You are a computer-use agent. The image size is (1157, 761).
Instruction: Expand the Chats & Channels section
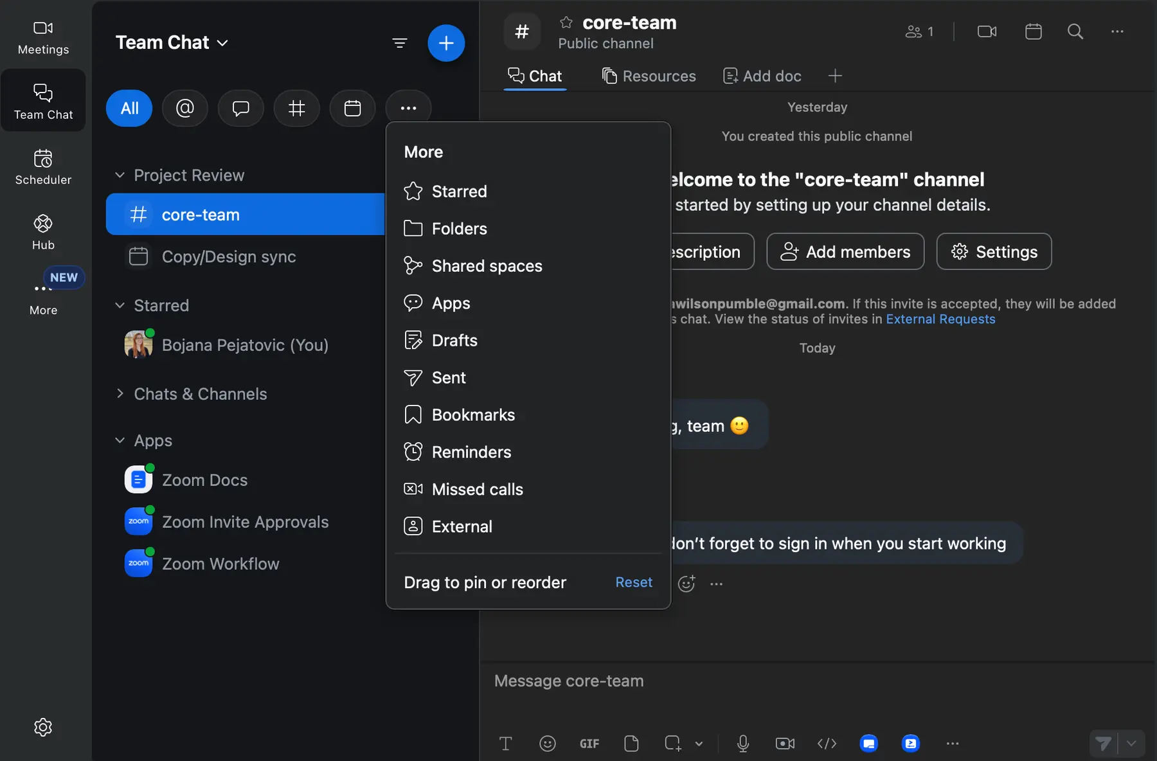click(120, 394)
